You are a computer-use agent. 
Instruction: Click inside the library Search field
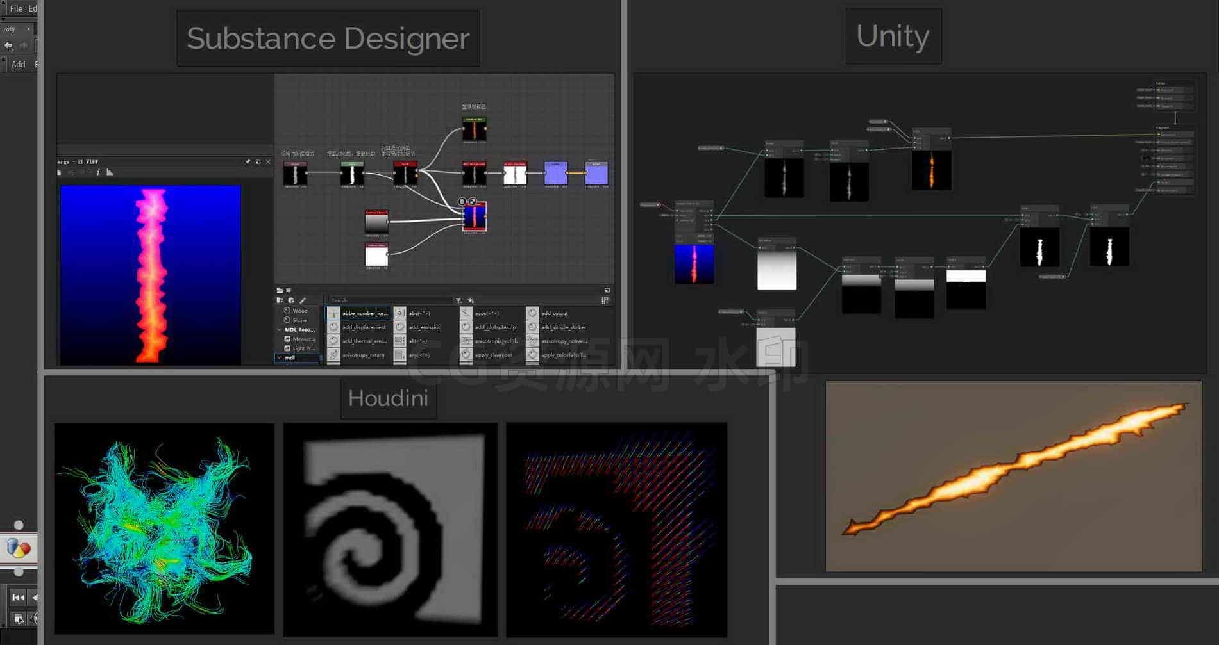tap(390, 300)
